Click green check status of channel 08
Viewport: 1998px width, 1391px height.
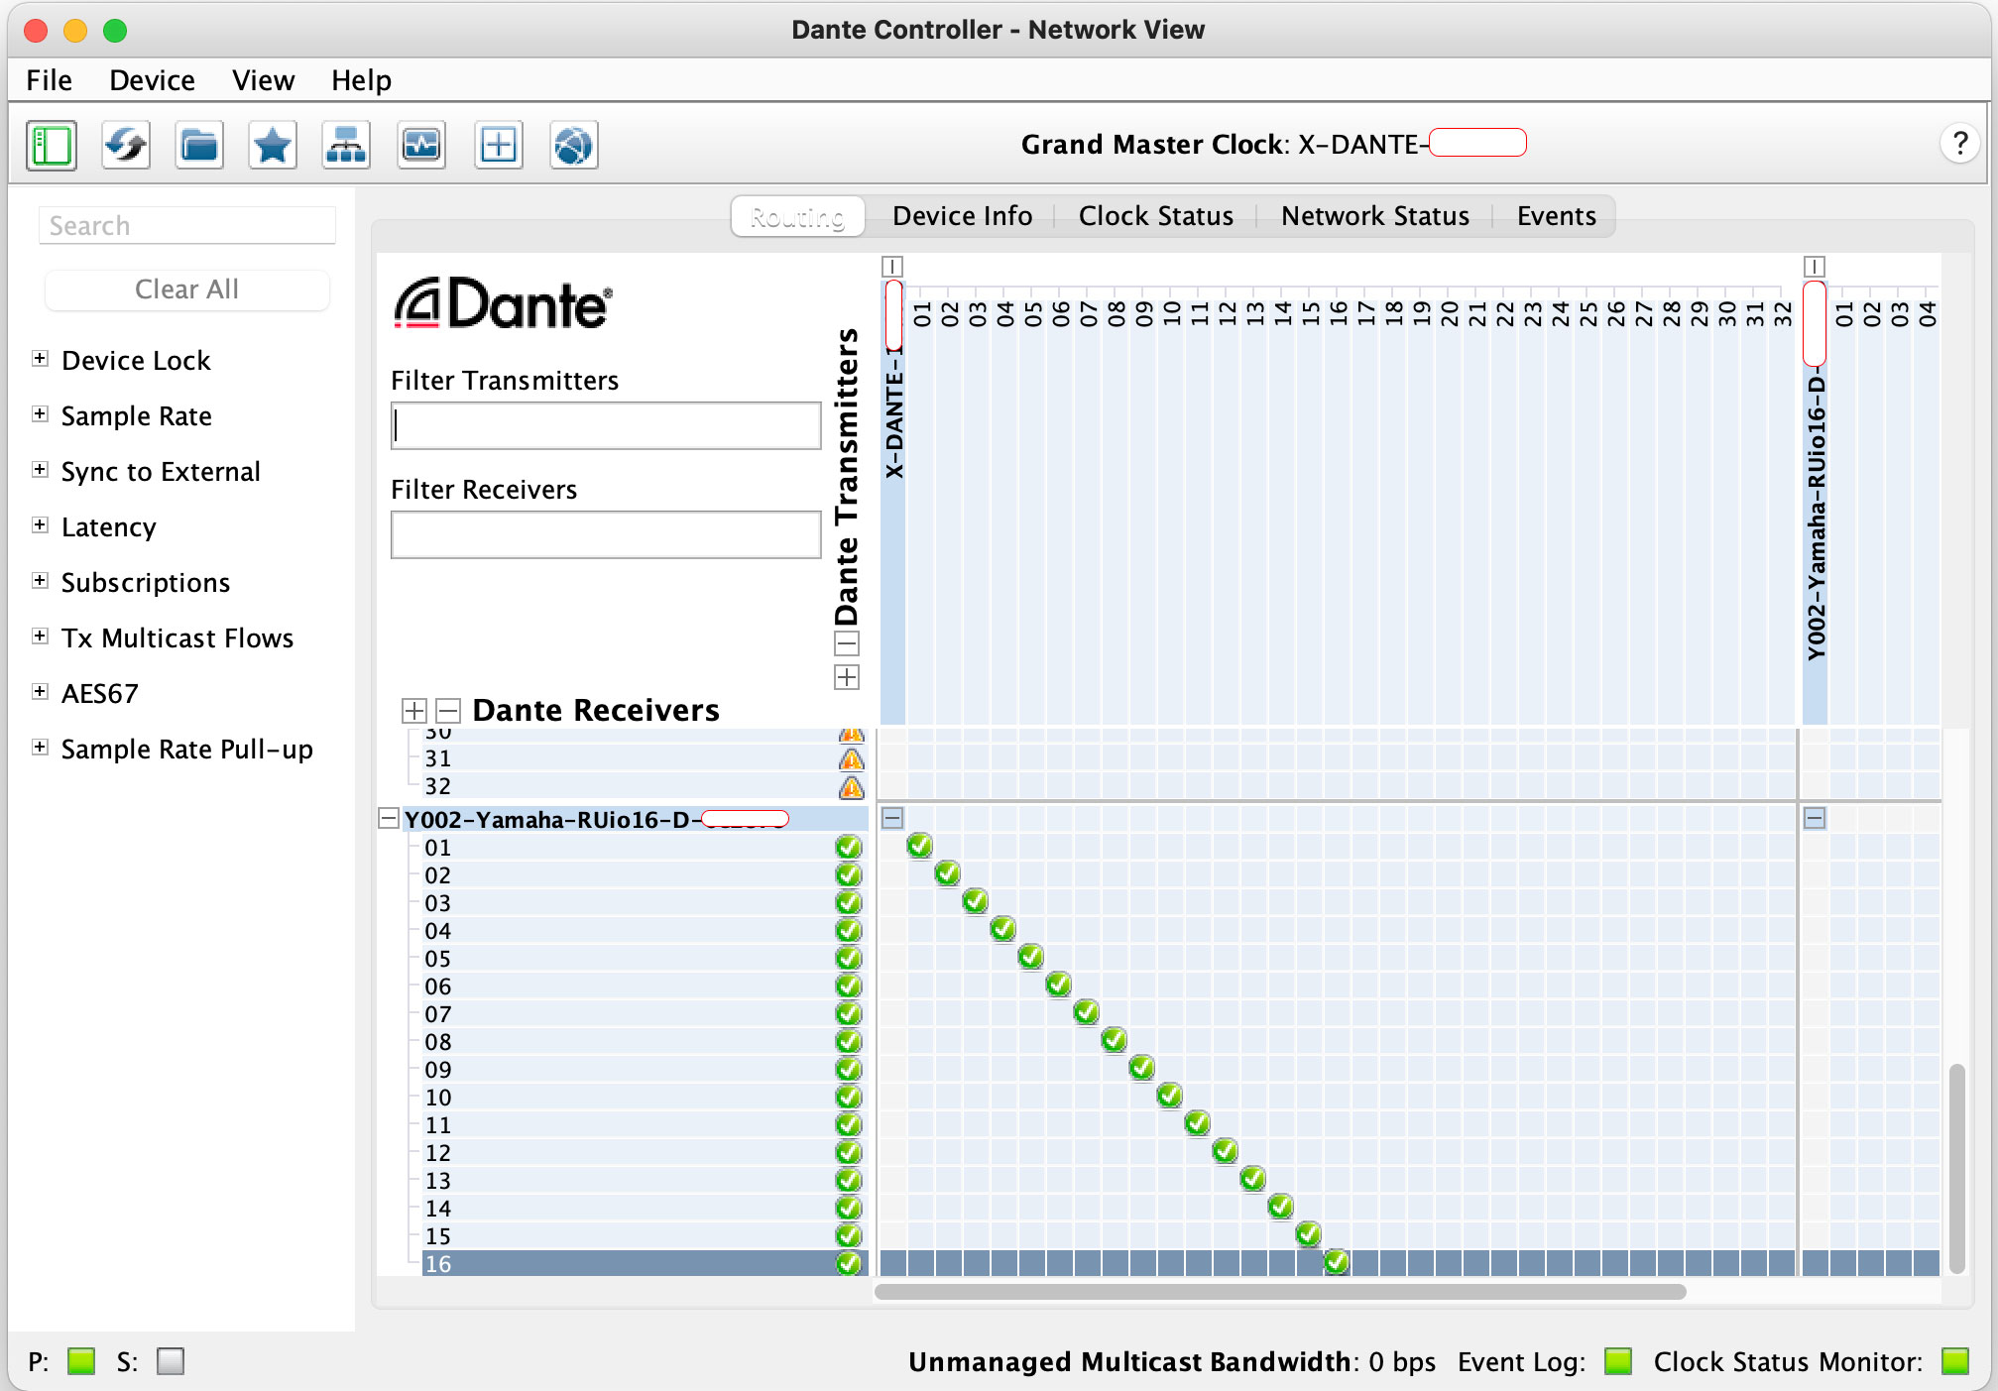click(848, 1041)
